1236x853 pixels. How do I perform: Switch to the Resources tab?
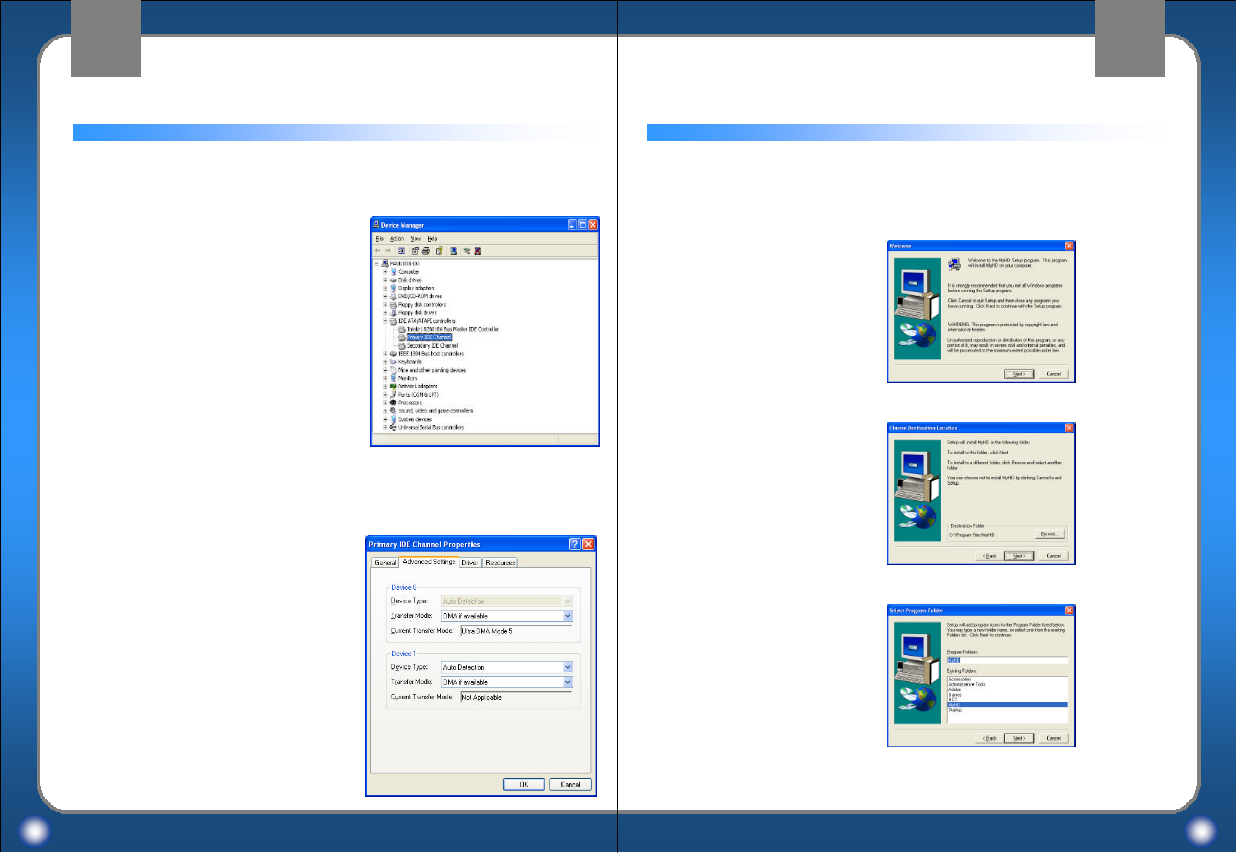click(500, 563)
